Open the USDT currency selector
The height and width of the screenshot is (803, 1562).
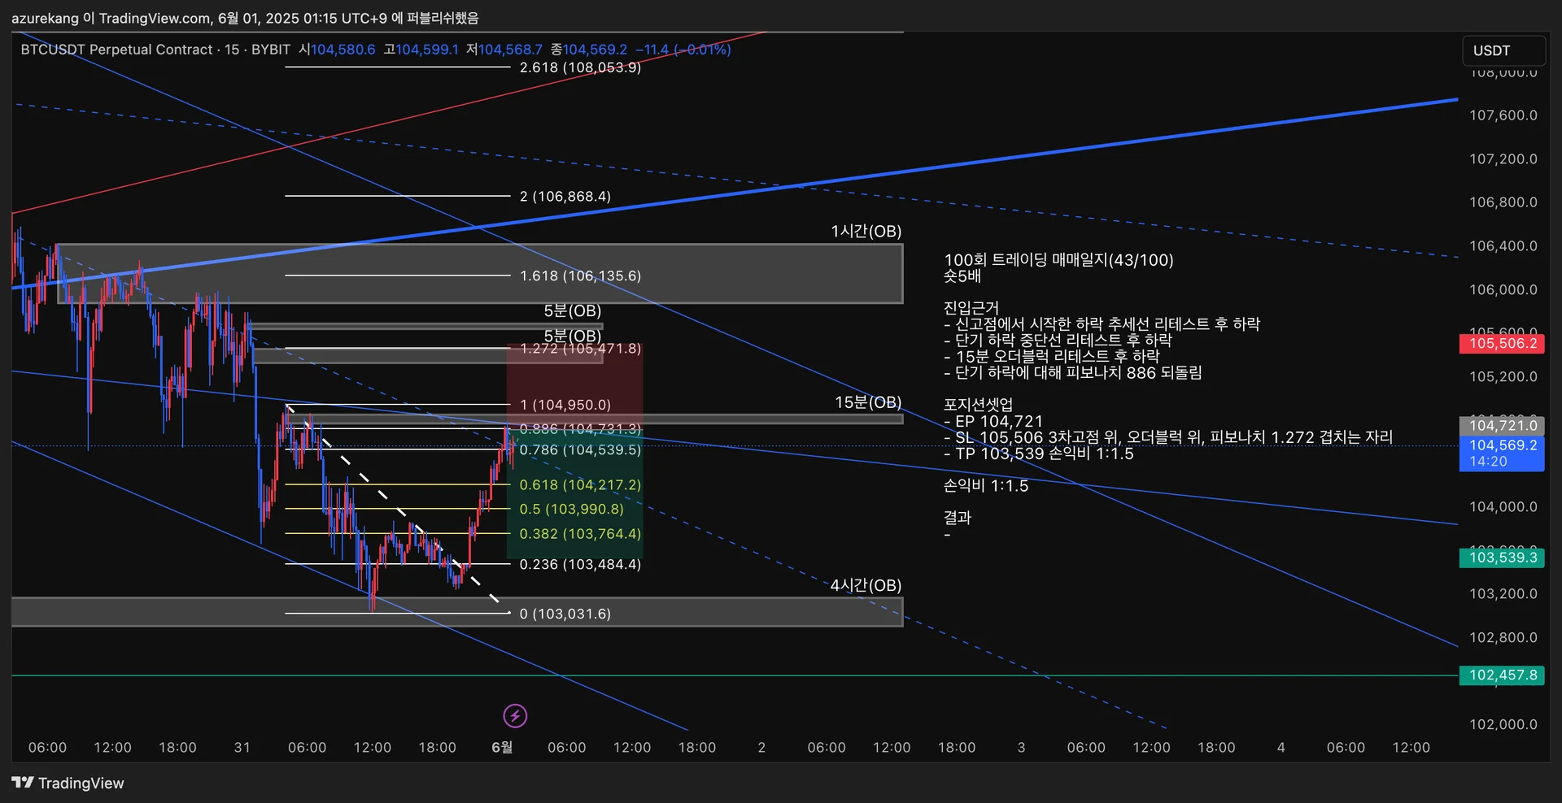click(1503, 50)
